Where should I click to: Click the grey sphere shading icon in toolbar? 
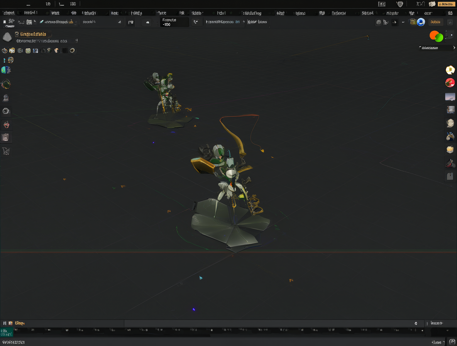coord(378,22)
